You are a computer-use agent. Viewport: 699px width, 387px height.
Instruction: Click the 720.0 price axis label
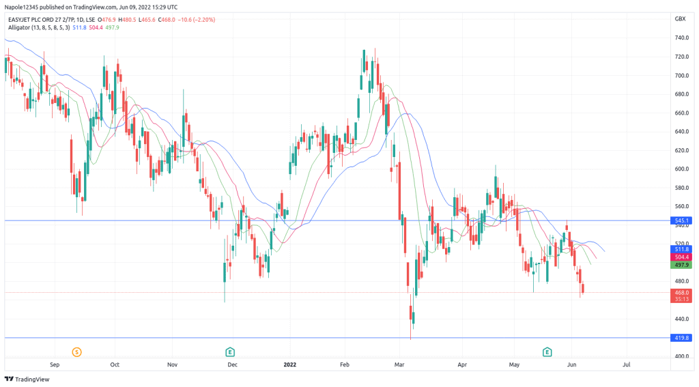(x=682, y=57)
